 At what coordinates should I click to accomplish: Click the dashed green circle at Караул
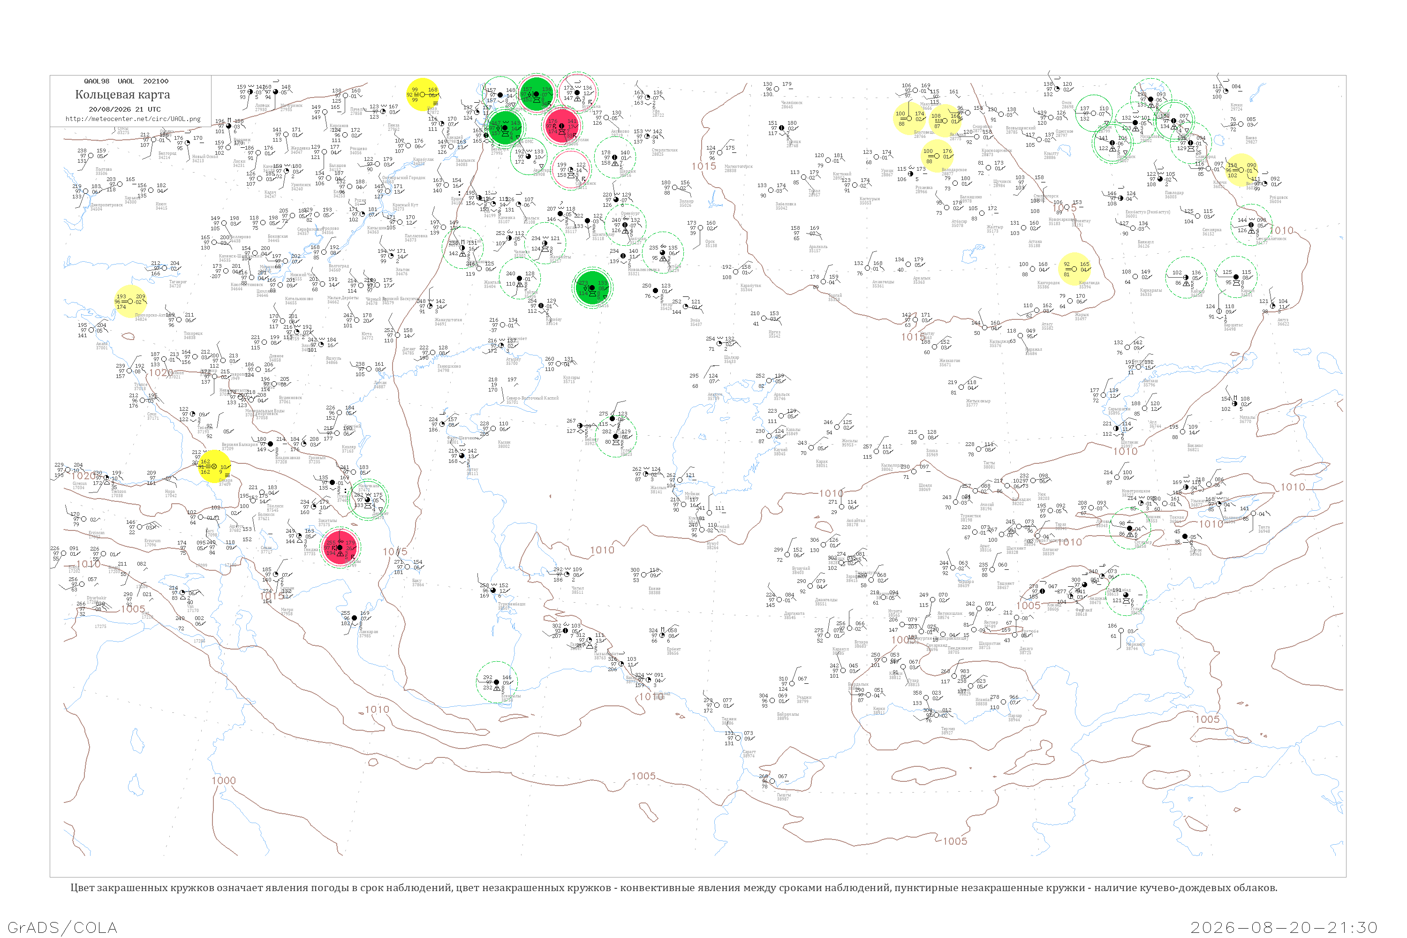[x=1236, y=277]
